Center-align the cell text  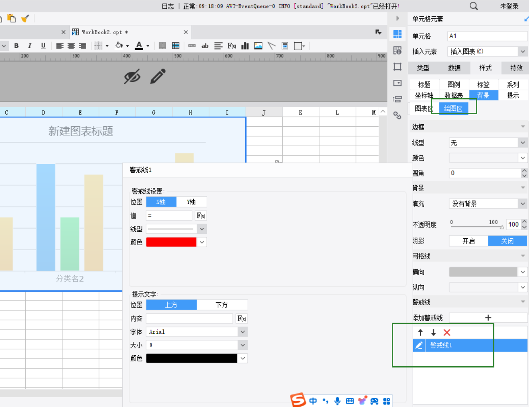(x=71, y=46)
